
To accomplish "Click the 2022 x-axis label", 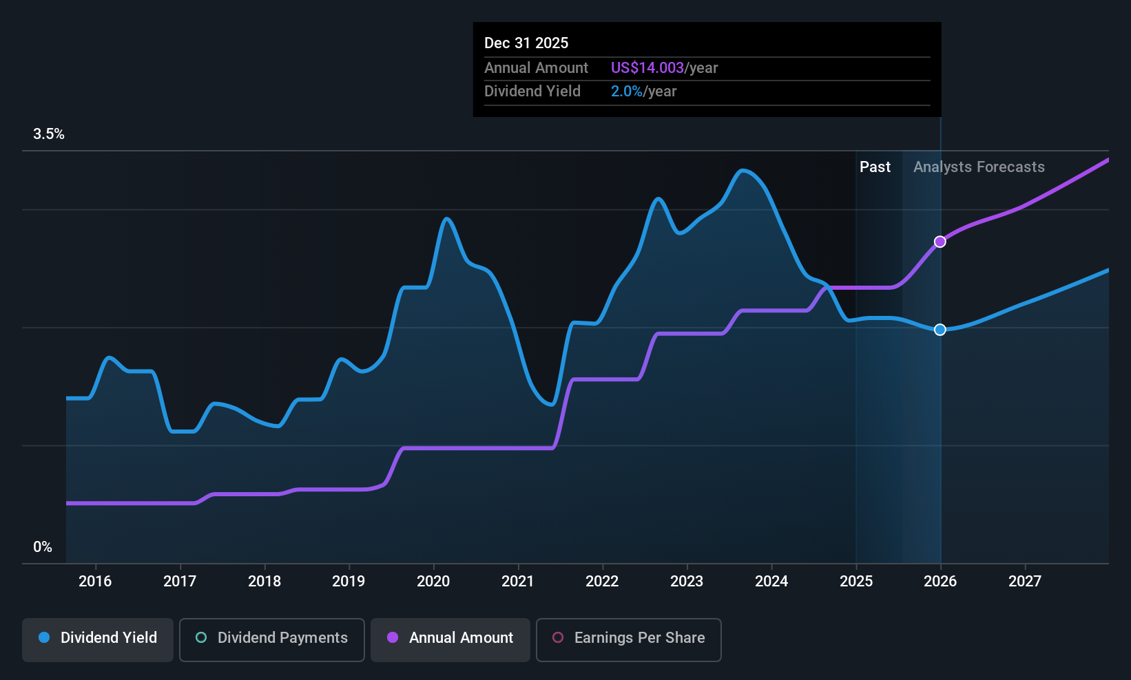I will click(602, 582).
